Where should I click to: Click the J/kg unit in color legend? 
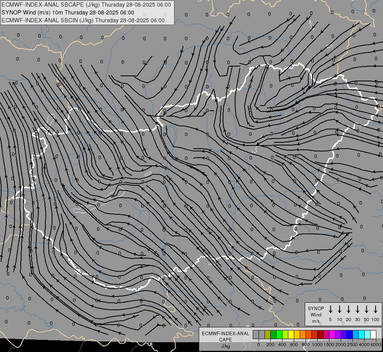pos(225,346)
